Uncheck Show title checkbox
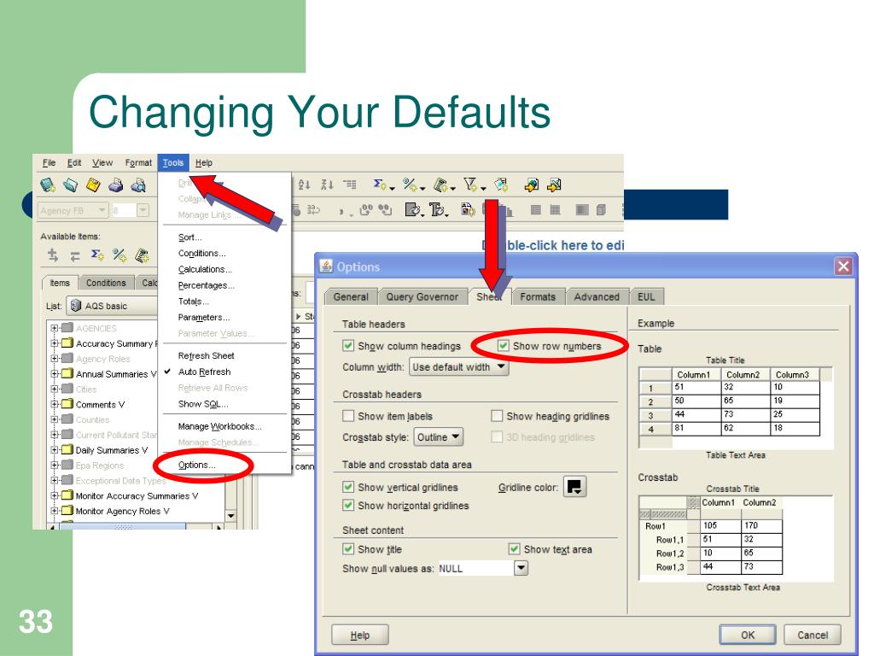This screenshot has height=656, width=874. click(348, 549)
